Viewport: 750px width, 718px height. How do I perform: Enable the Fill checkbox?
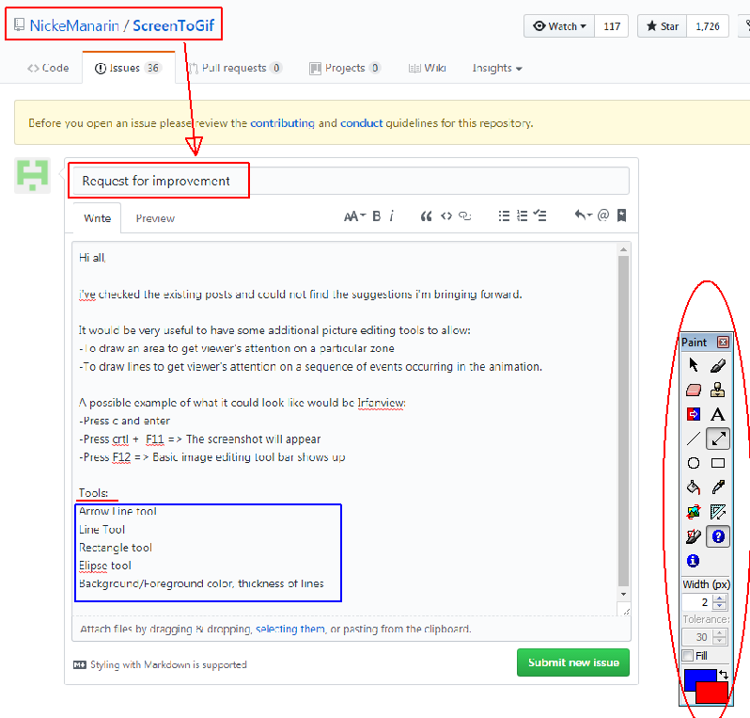pos(688,655)
